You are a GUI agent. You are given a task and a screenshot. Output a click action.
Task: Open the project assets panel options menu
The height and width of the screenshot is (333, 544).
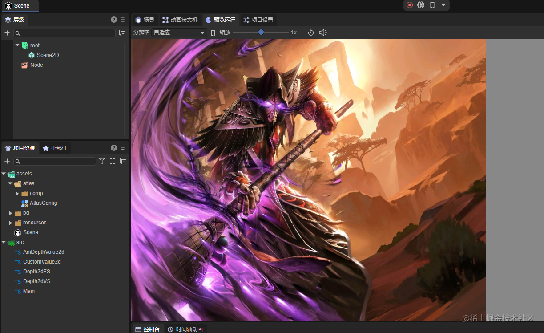[123, 148]
